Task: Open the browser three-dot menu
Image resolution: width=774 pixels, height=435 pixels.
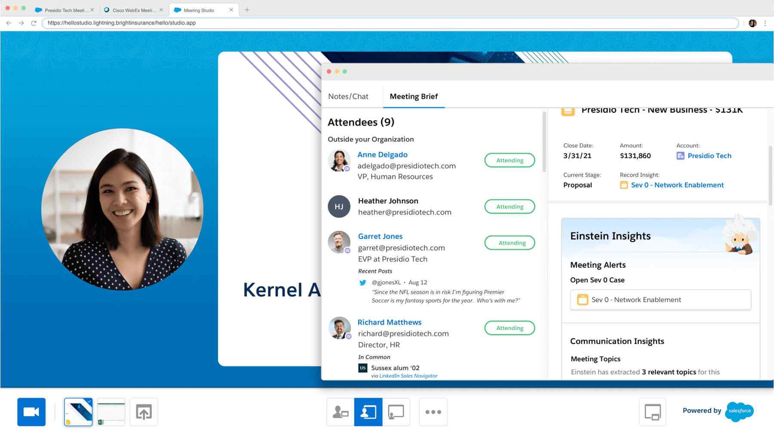Action: pos(765,23)
